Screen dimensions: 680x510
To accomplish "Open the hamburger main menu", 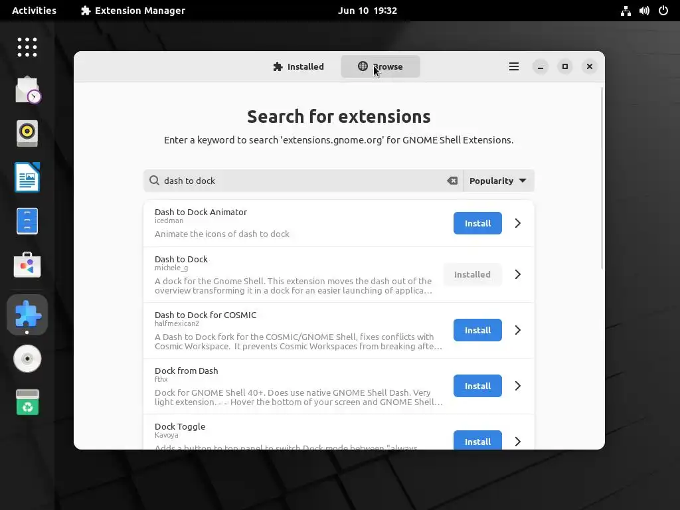I will pyautogui.click(x=514, y=66).
